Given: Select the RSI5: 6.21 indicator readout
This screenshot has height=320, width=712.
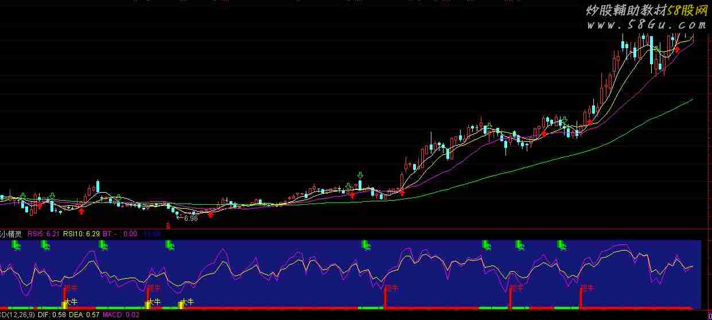Looking at the screenshot, I should tap(44, 234).
